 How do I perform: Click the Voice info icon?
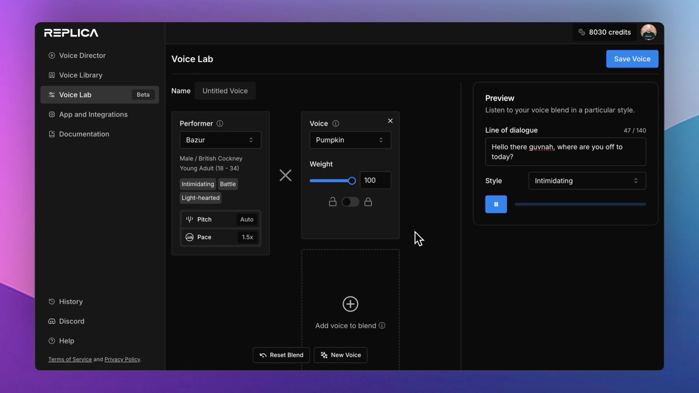[x=336, y=124]
